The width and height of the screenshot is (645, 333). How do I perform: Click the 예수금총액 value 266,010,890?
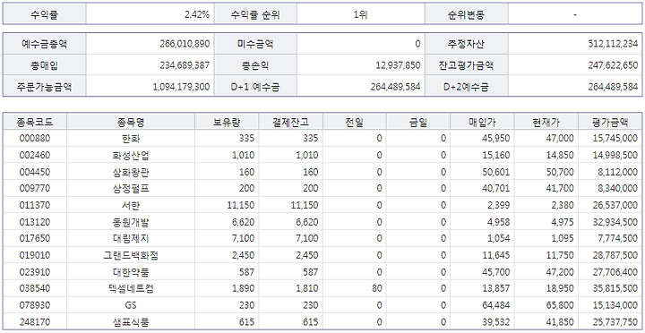click(x=185, y=44)
